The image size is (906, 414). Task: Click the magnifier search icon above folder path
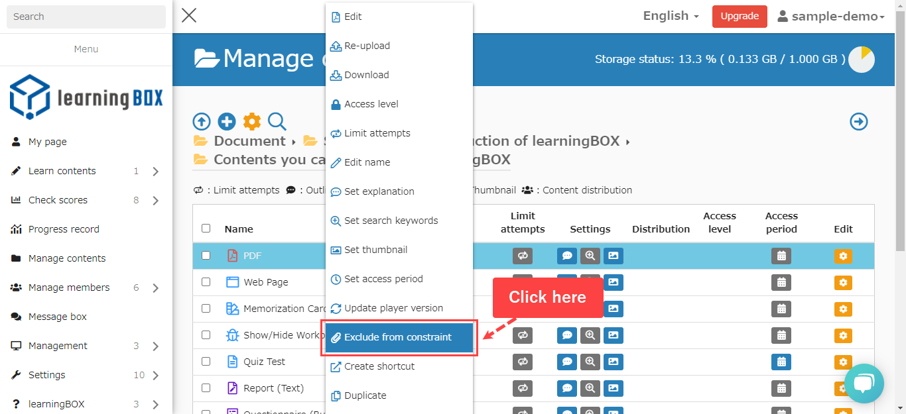[277, 122]
